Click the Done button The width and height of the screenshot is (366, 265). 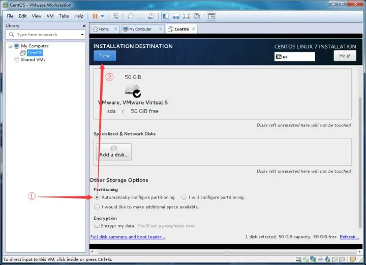click(105, 56)
